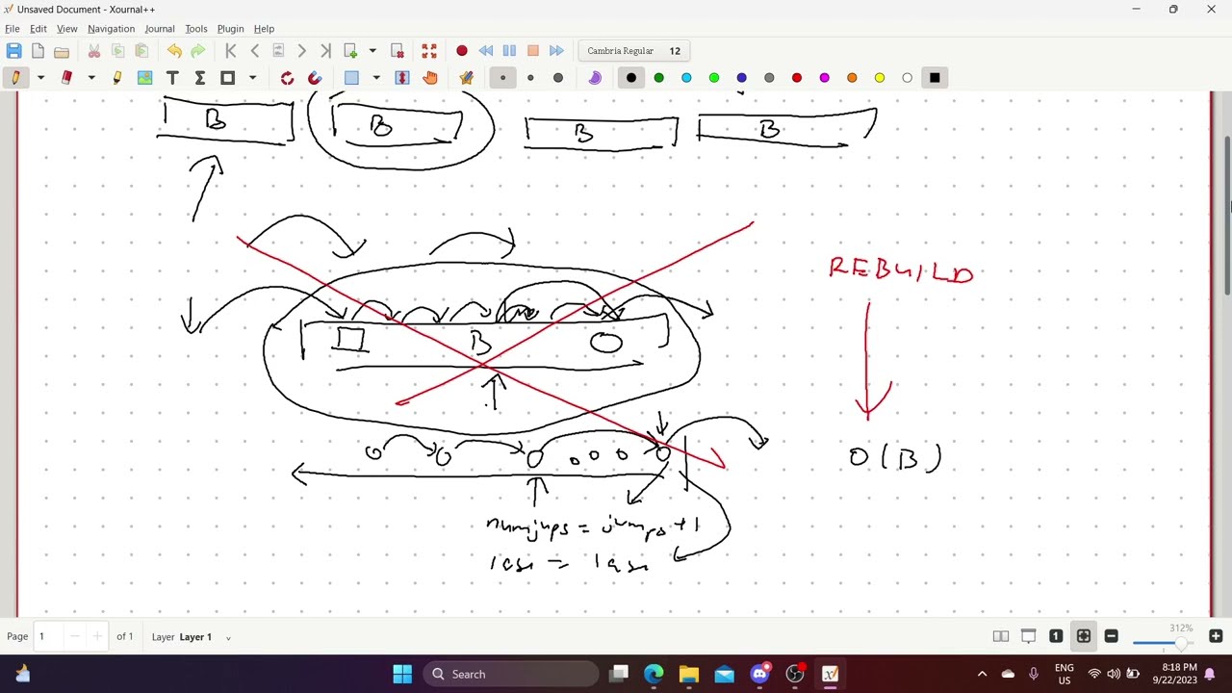This screenshot has width=1232, height=693.
Task: Go to previous page arrow
Action: point(254,51)
